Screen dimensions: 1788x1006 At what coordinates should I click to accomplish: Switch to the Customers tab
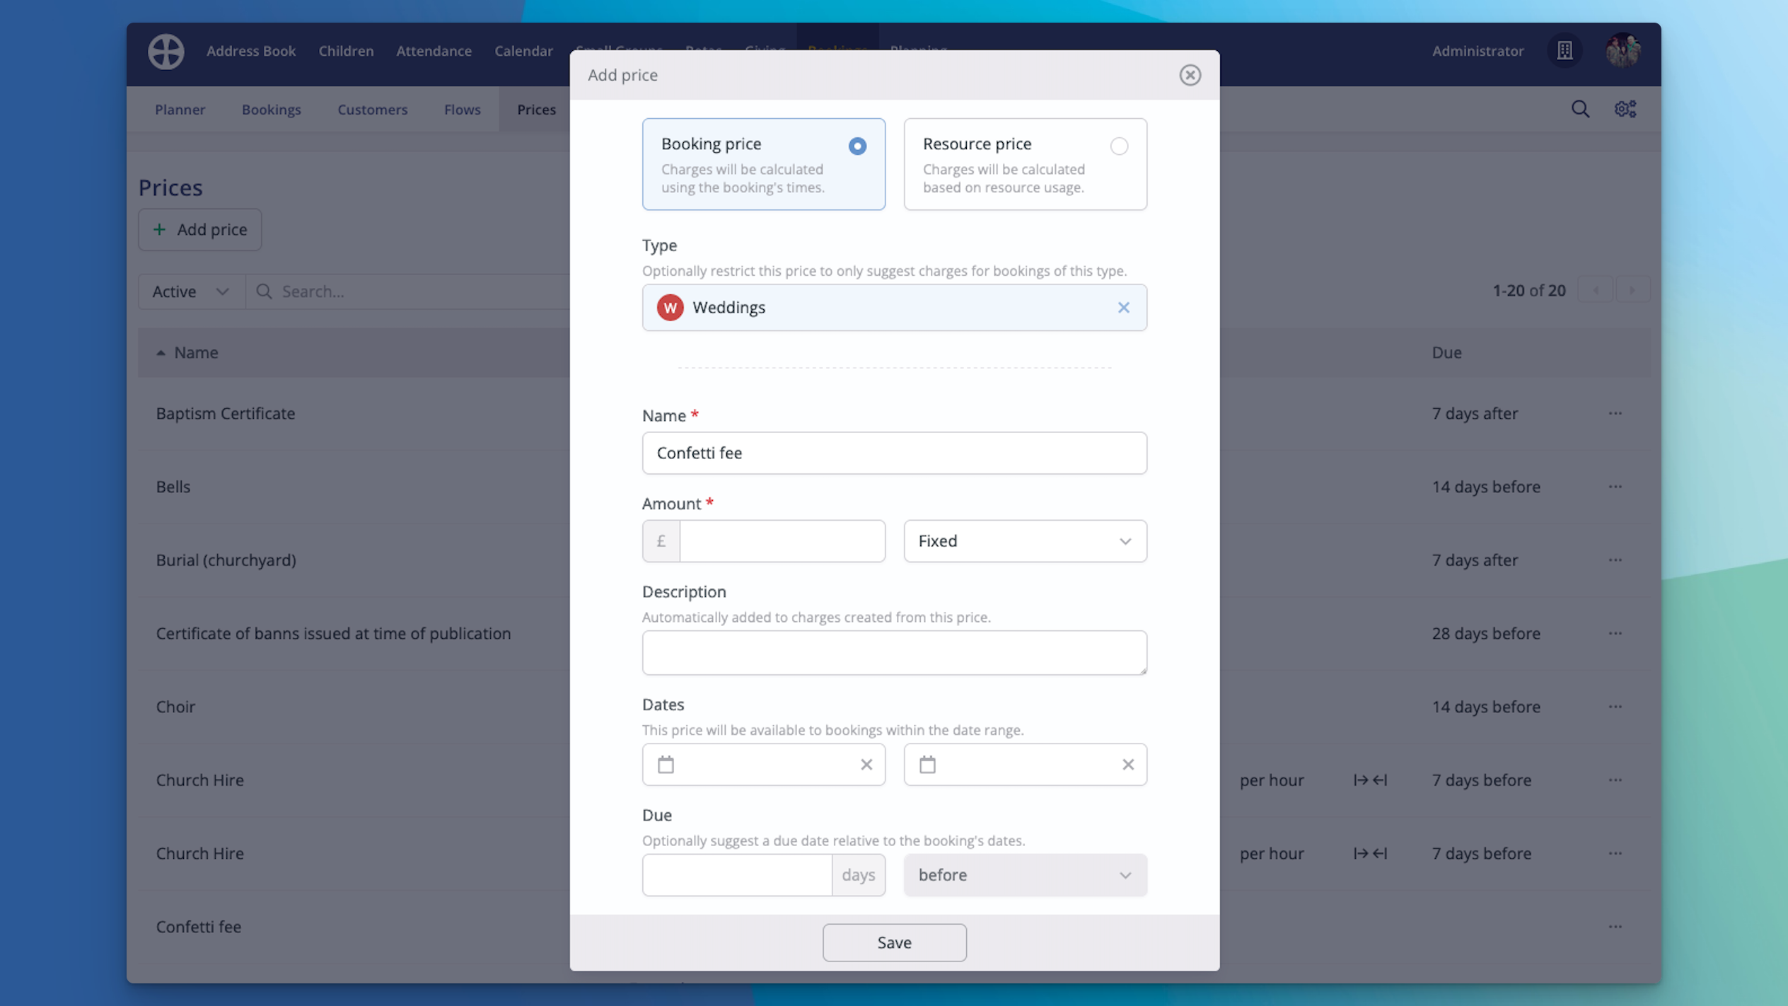pos(372,110)
